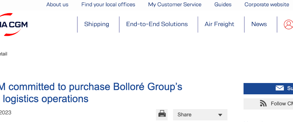
Task: Click the envelope subscribe icon
Action: tap(279, 88)
